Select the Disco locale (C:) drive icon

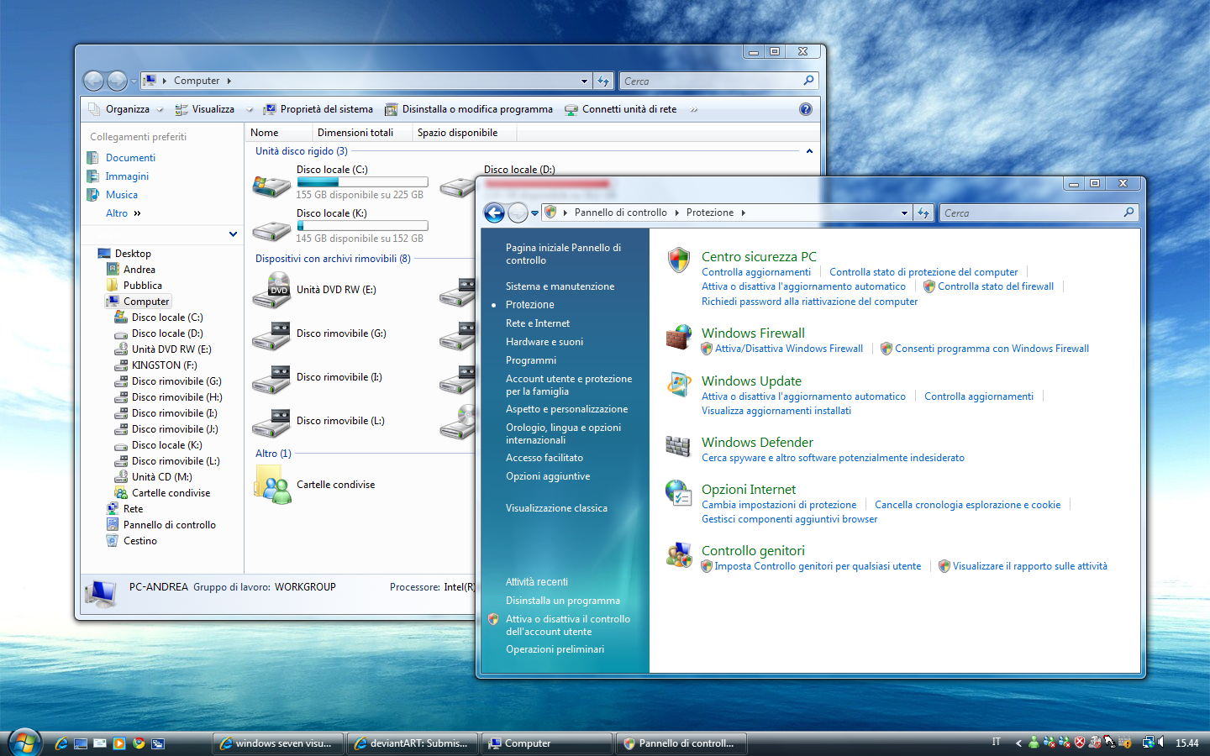pos(271,185)
